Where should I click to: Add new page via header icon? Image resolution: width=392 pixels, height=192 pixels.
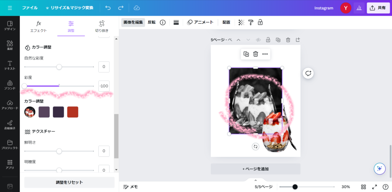point(298,40)
